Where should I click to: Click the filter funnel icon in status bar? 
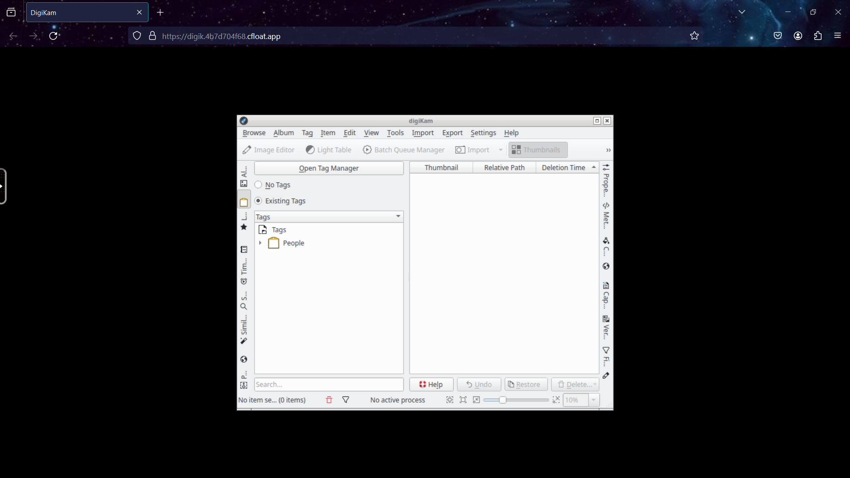tap(346, 400)
